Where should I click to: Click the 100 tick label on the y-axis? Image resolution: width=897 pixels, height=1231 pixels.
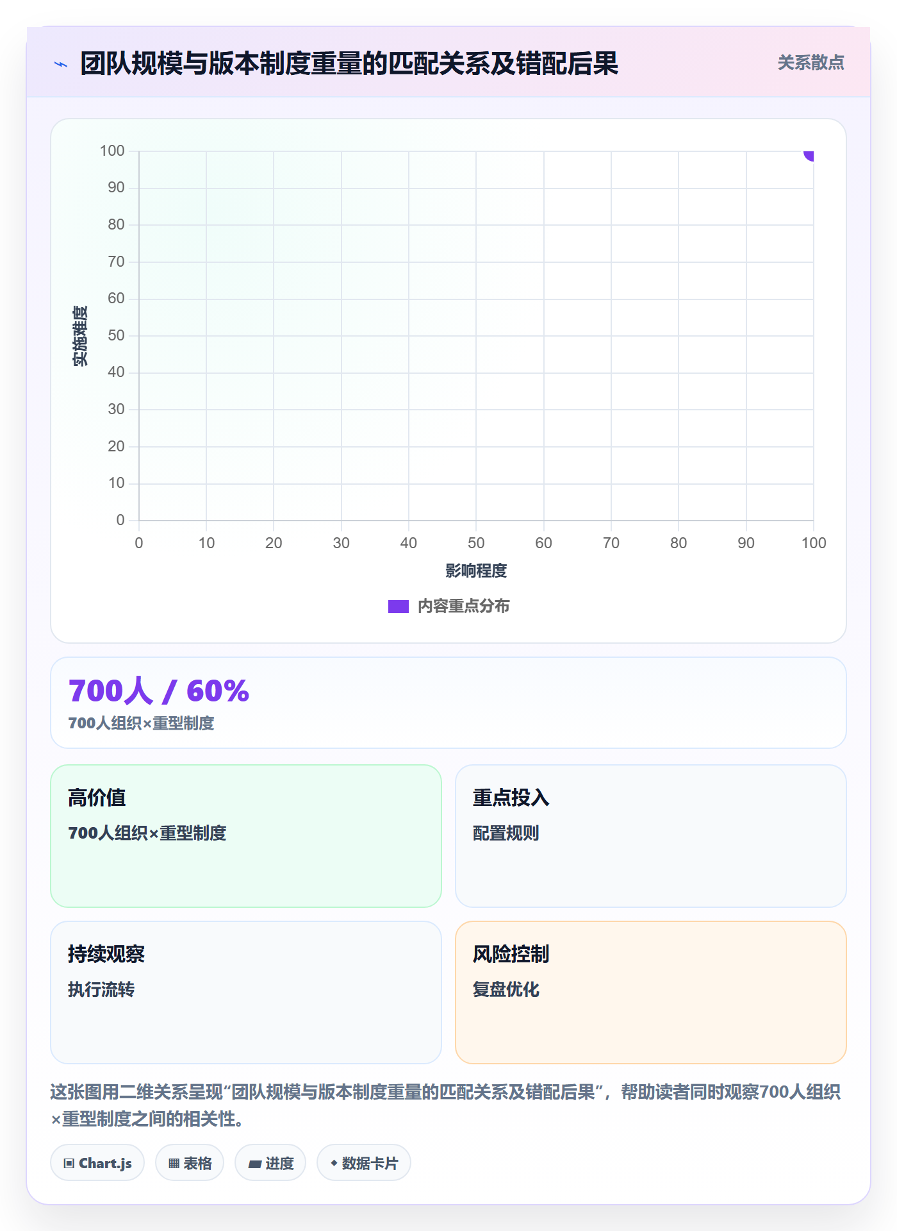point(112,151)
